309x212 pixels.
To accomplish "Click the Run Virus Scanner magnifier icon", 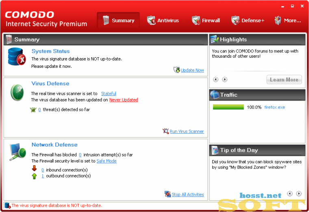I will 166,131.
